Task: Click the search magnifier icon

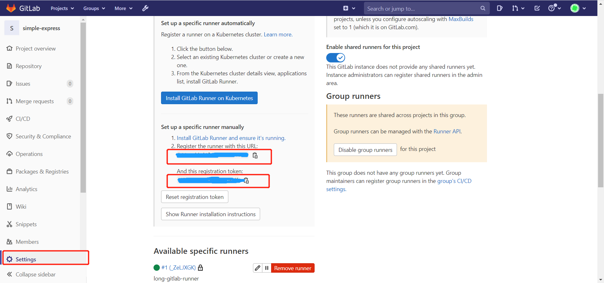Action: pos(483,8)
